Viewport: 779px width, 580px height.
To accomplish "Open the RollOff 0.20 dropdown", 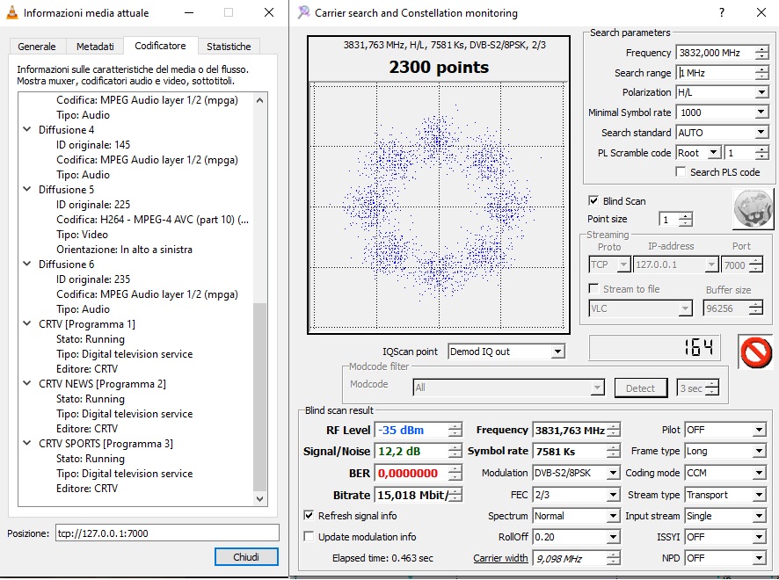I will (613, 537).
